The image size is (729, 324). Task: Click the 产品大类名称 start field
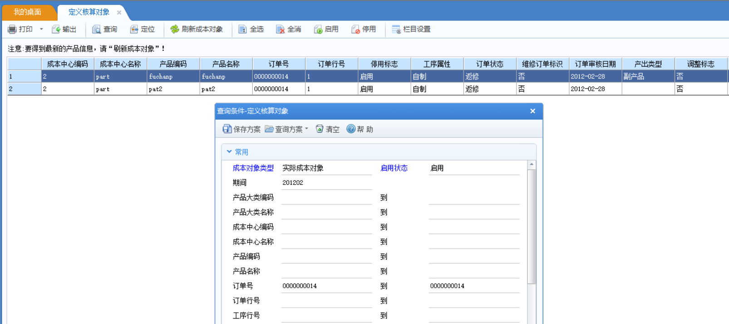click(326, 212)
